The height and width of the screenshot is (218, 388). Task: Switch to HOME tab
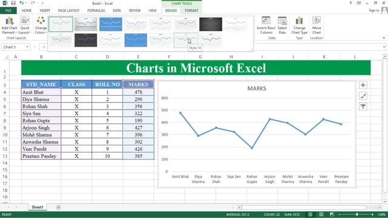coord(27,10)
